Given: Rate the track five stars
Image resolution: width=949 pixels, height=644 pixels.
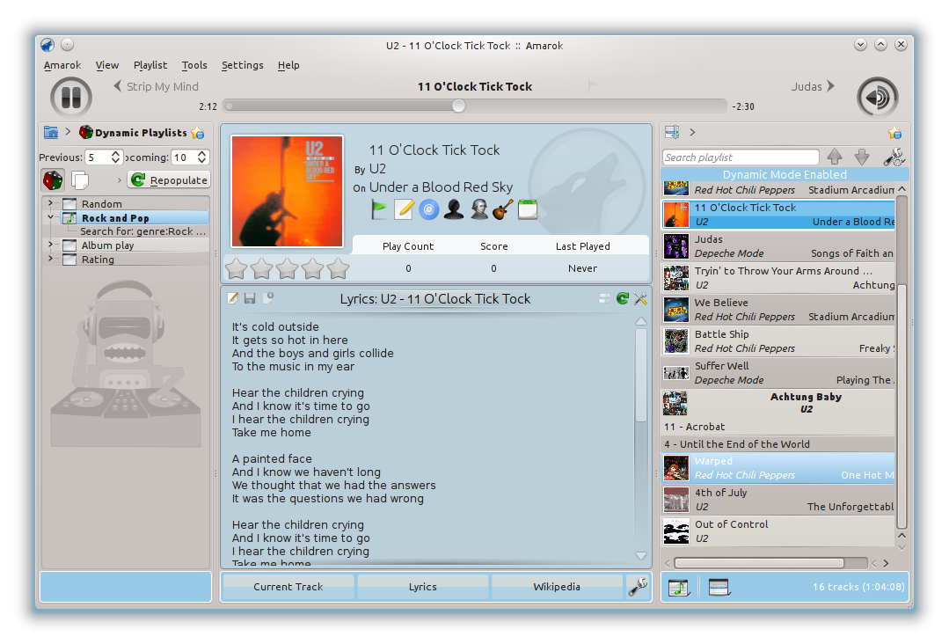Looking at the screenshot, I should pos(339,268).
